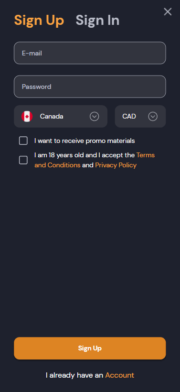Switch to the Sign Up tab heading

(x=39, y=21)
